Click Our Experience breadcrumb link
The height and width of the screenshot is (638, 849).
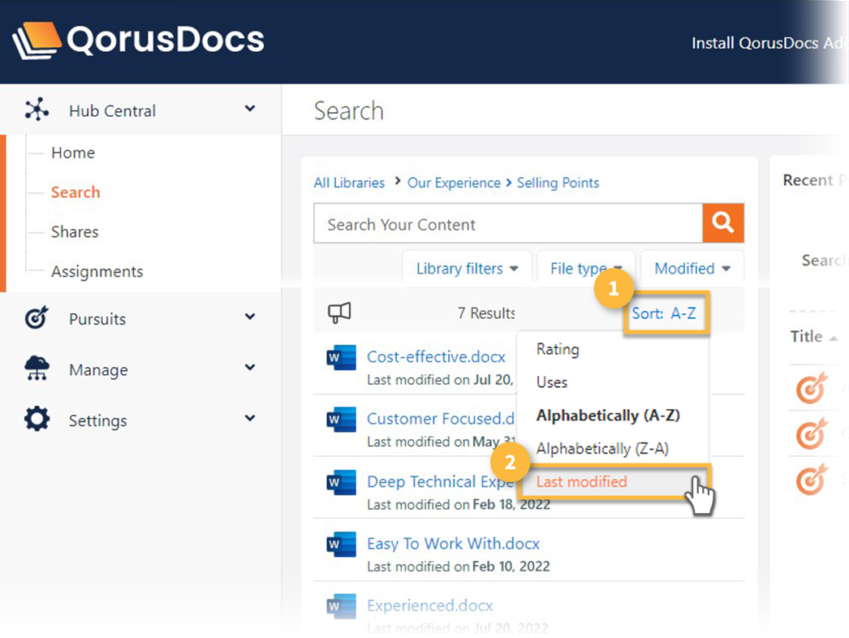tap(454, 183)
